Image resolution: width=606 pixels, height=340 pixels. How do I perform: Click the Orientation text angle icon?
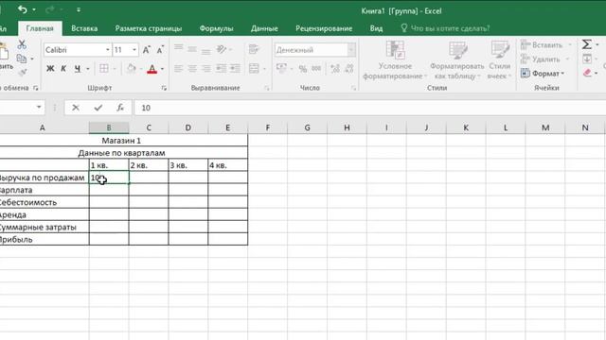(222, 49)
